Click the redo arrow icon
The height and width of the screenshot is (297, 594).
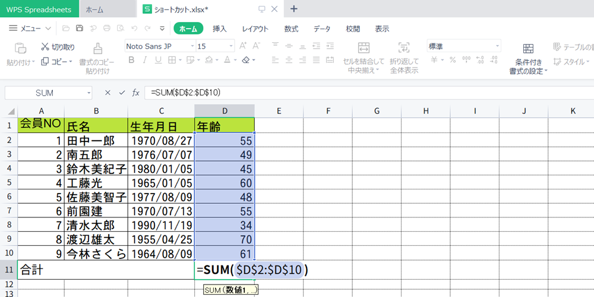coord(148,28)
